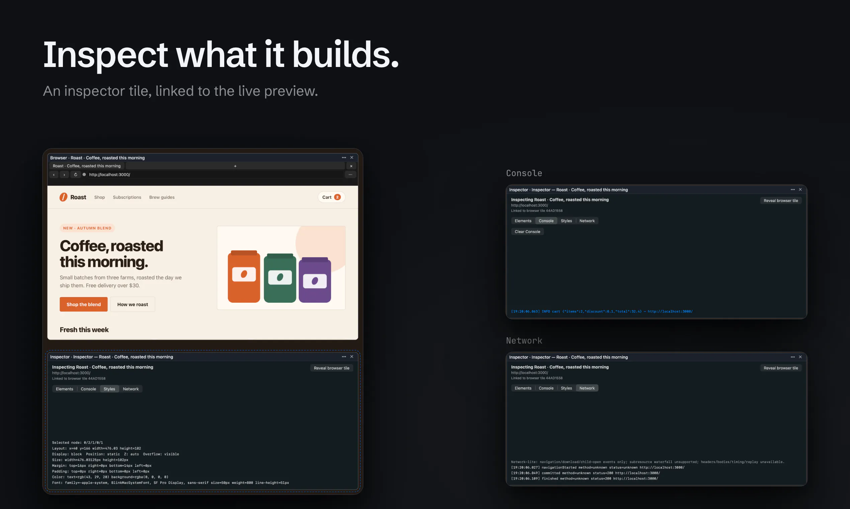Click the NEW · AUTUMN BLEND badge
The width and height of the screenshot is (850, 509).
click(x=87, y=228)
